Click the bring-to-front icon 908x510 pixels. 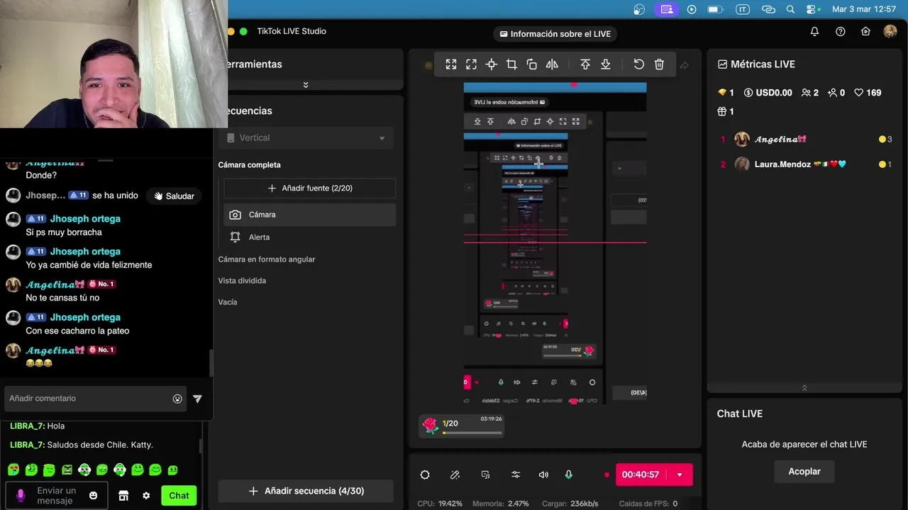coord(585,64)
